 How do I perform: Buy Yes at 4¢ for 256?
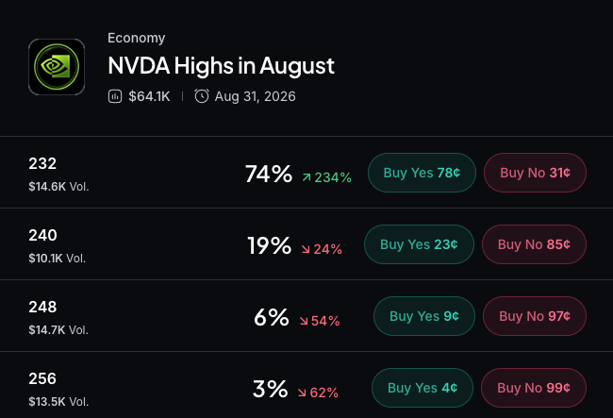[x=422, y=388]
